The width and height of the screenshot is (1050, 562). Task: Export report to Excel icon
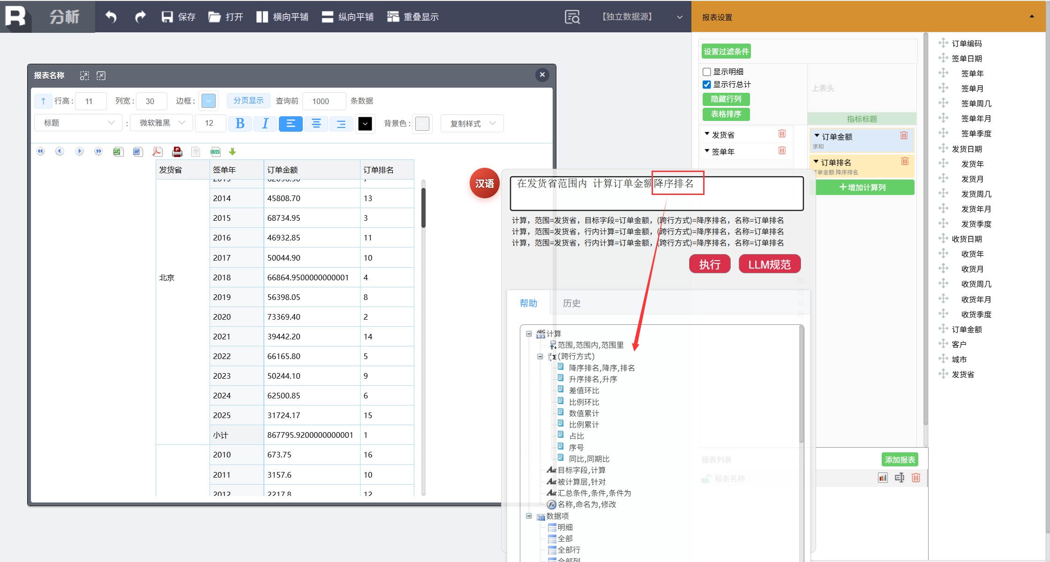pyautogui.click(x=118, y=151)
